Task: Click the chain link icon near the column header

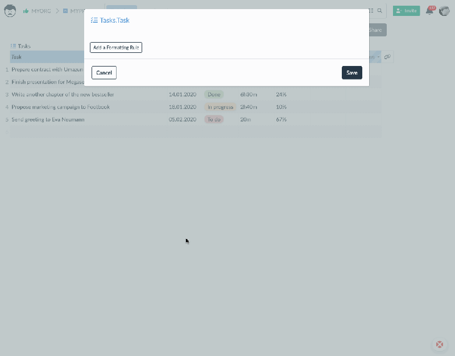Action: [x=388, y=57]
